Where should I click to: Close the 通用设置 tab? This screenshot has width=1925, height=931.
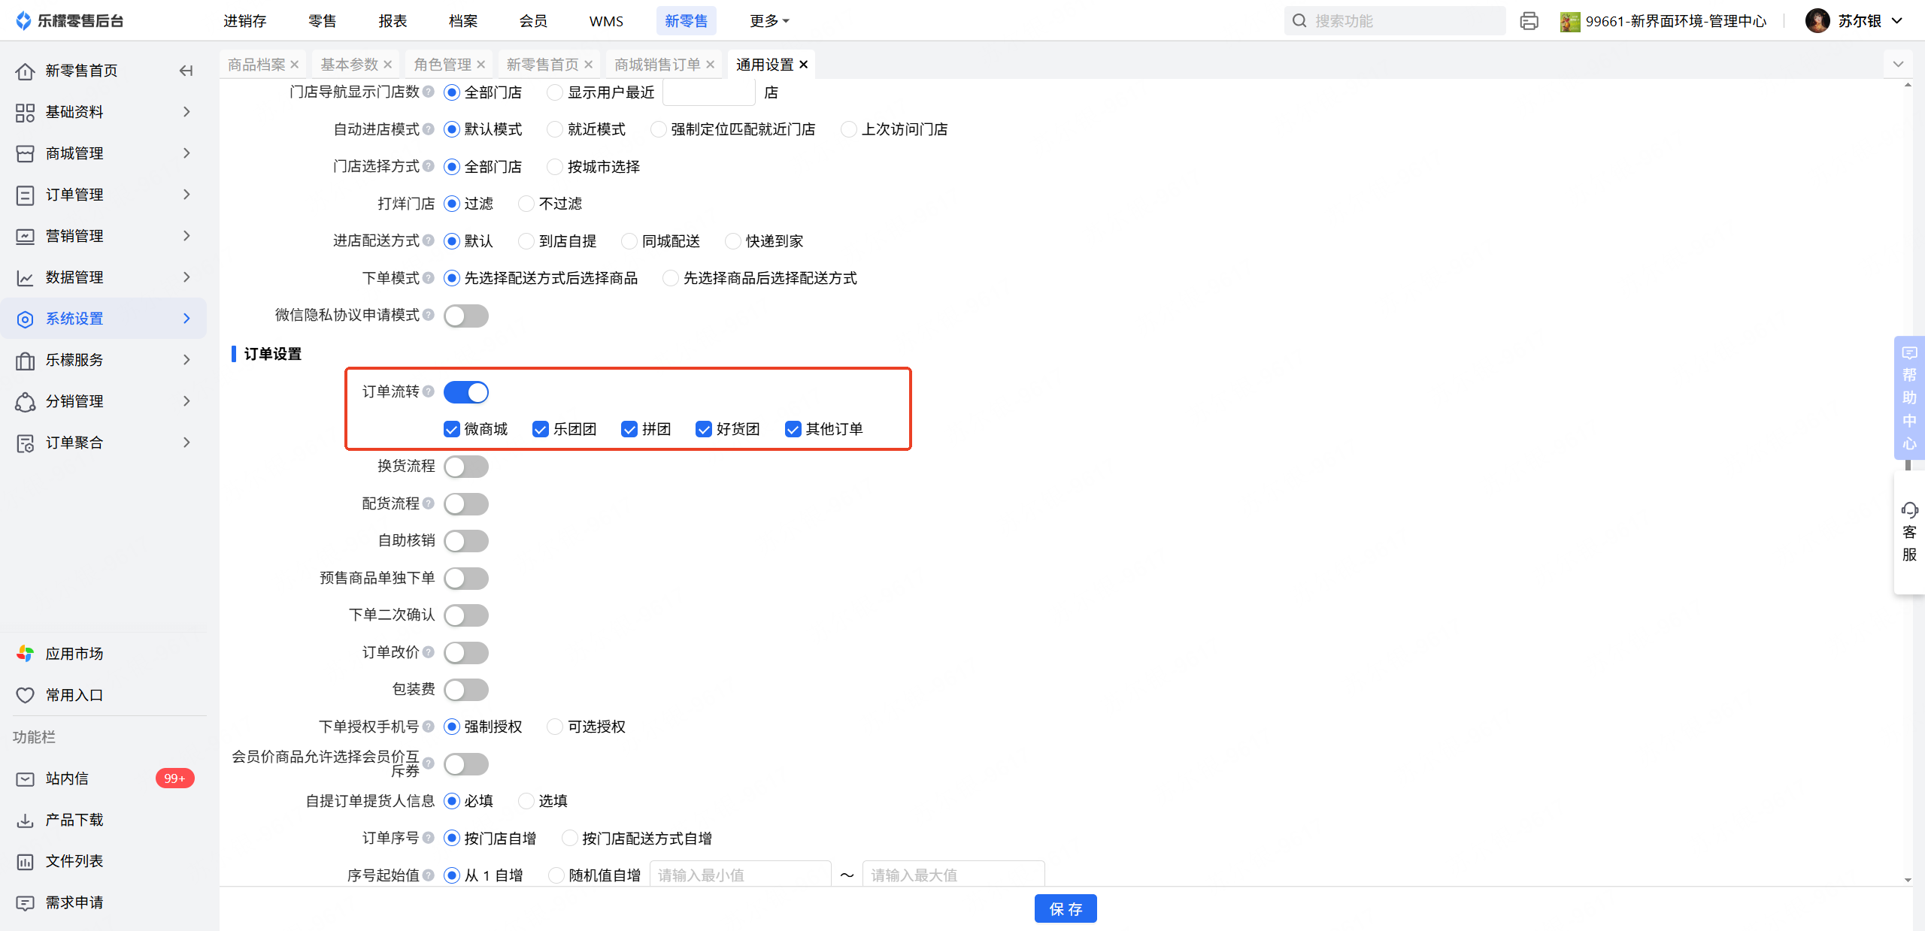click(804, 65)
